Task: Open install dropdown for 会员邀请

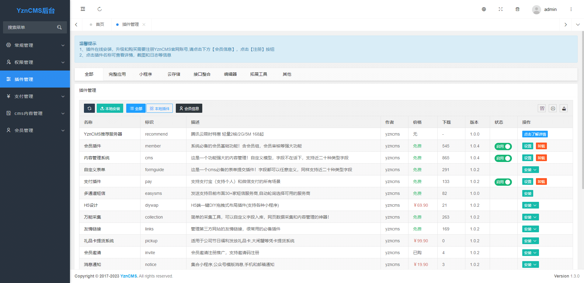Action: (x=530, y=253)
